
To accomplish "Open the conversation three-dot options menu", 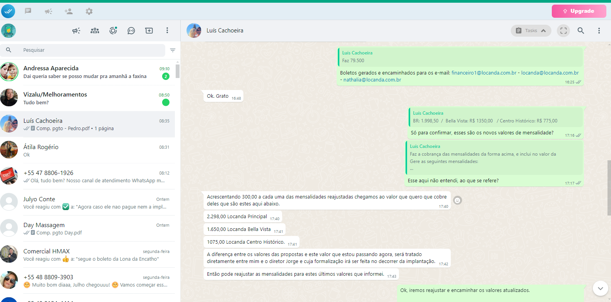I will coord(599,31).
